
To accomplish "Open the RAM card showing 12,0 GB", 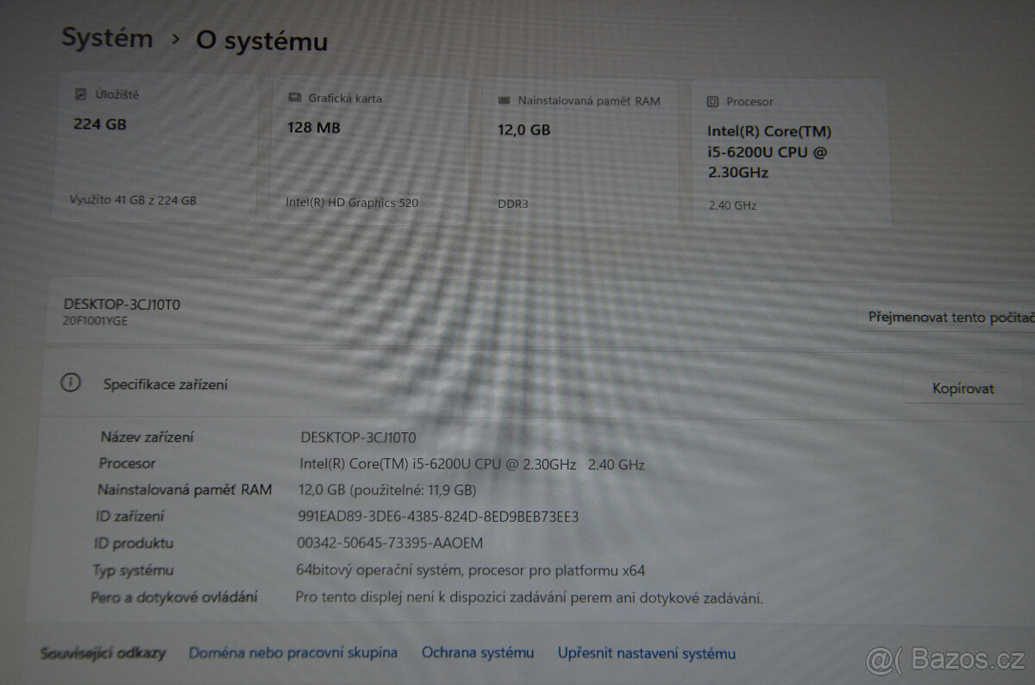I will pyautogui.click(x=580, y=148).
